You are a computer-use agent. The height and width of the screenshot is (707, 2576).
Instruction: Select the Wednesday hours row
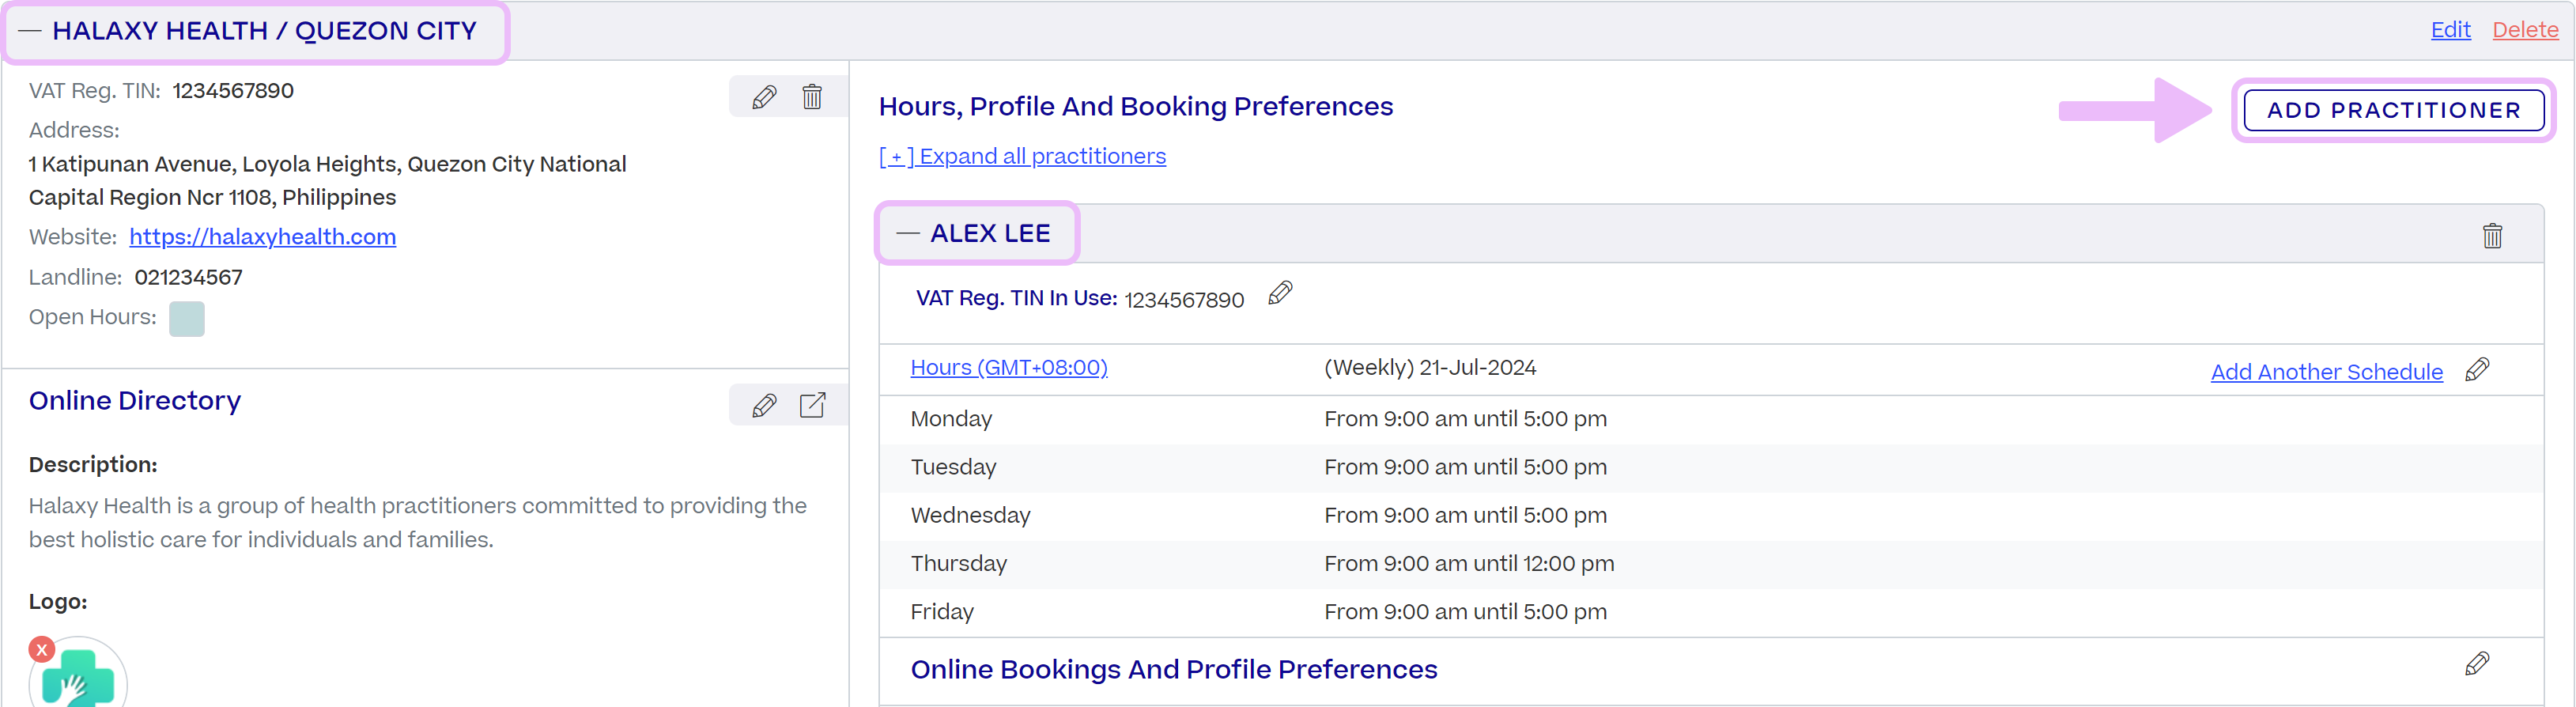click(1711, 516)
